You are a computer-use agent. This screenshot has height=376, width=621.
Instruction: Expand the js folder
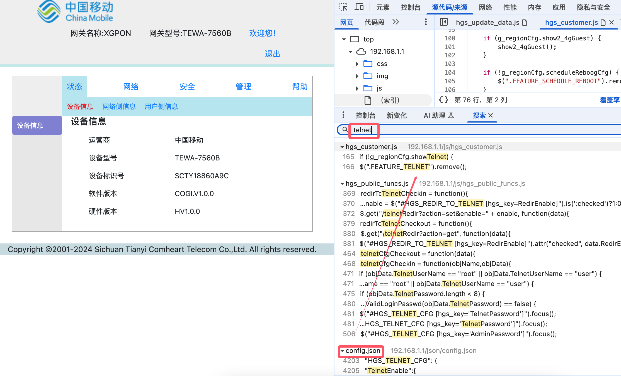click(x=357, y=89)
